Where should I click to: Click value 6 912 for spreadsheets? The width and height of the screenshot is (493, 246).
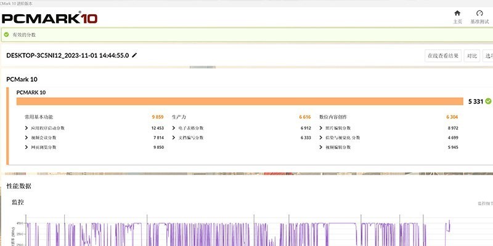(x=306, y=128)
